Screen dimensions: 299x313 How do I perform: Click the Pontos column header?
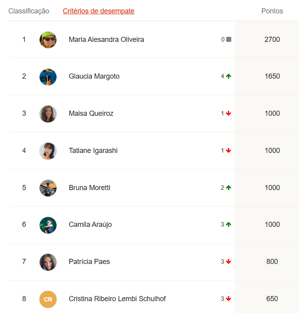coord(272,11)
